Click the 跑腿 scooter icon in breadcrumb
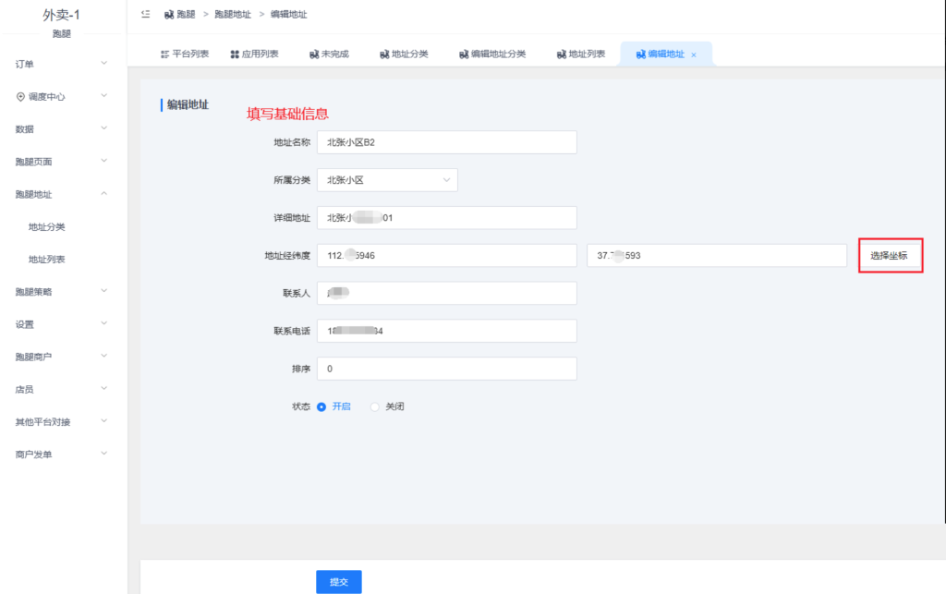 [169, 15]
